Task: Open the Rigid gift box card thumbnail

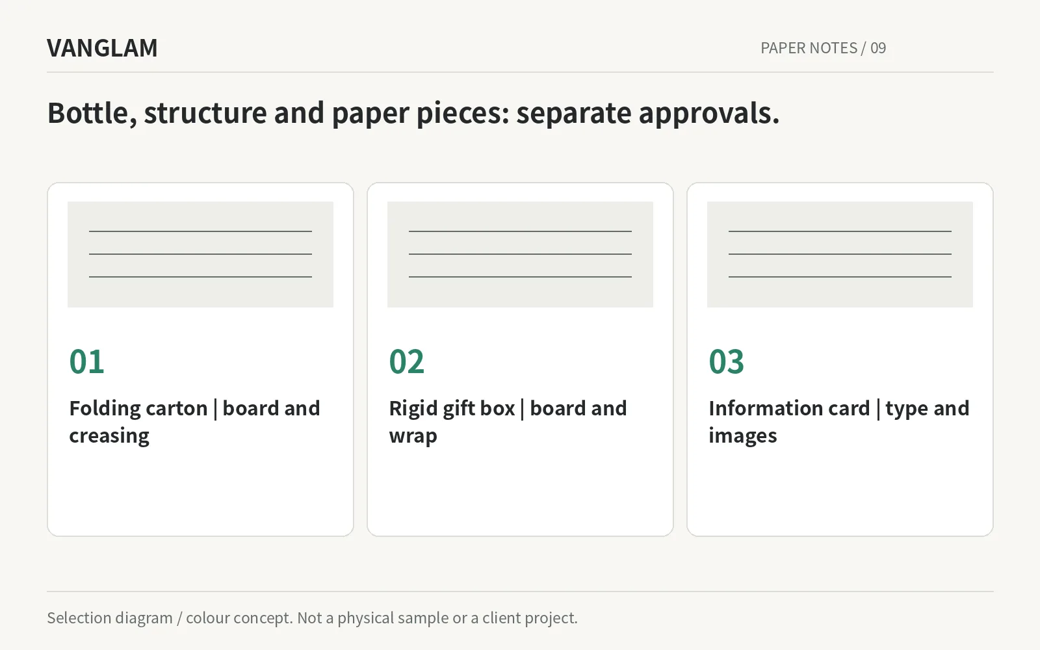Action: click(520, 254)
